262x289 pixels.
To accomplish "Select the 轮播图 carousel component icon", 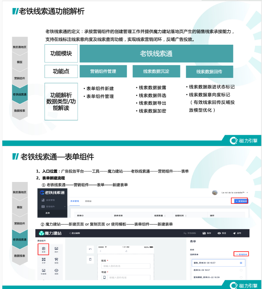I will click(44, 271).
